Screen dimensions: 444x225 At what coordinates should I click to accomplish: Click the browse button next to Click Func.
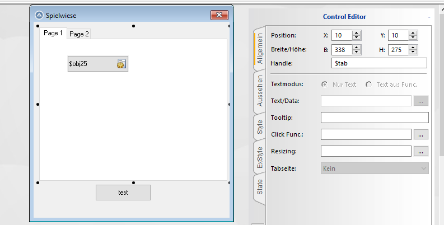pyautogui.click(x=421, y=134)
